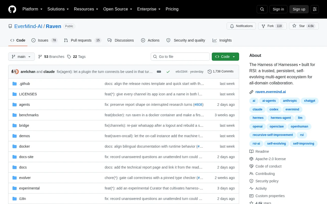Click the repository icon before EverMind-AI

[x=10, y=26]
